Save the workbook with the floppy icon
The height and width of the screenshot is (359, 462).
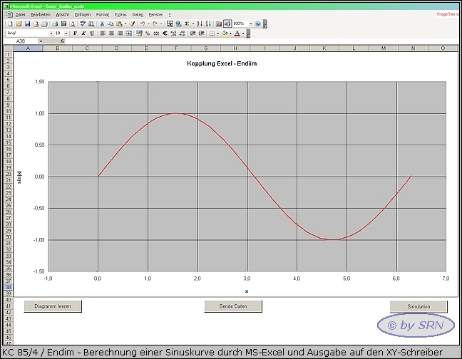[27, 24]
